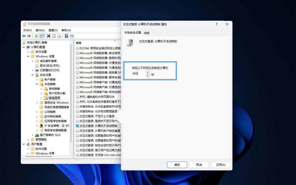The width and height of the screenshot is (296, 185).
Task: Click the 已部署的打印机 printer icon
Action: click(37, 70)
